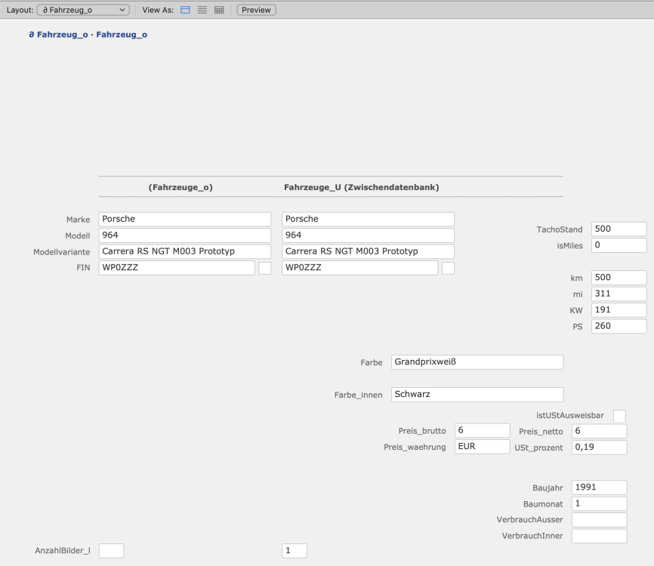Tick checkbox beside Zwischendatenbank FIN field
Image resolution: width=654 pixels, height=566 pixels.
pyautogui.click(x=448, y=268)
